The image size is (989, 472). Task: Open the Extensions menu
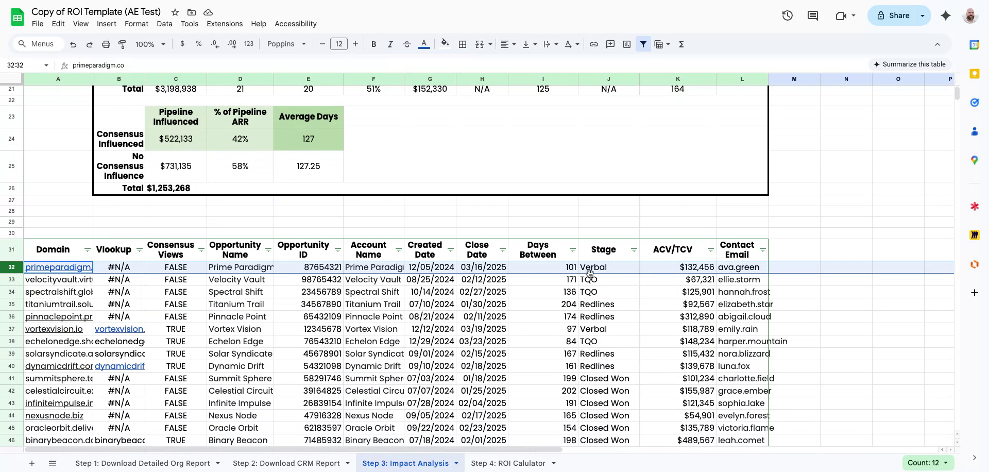click(x=224, y=24)
